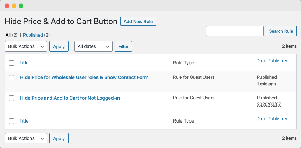Click the Add New Rule button
The height and width of the screenshot is (148, 301).
[138, 21]
